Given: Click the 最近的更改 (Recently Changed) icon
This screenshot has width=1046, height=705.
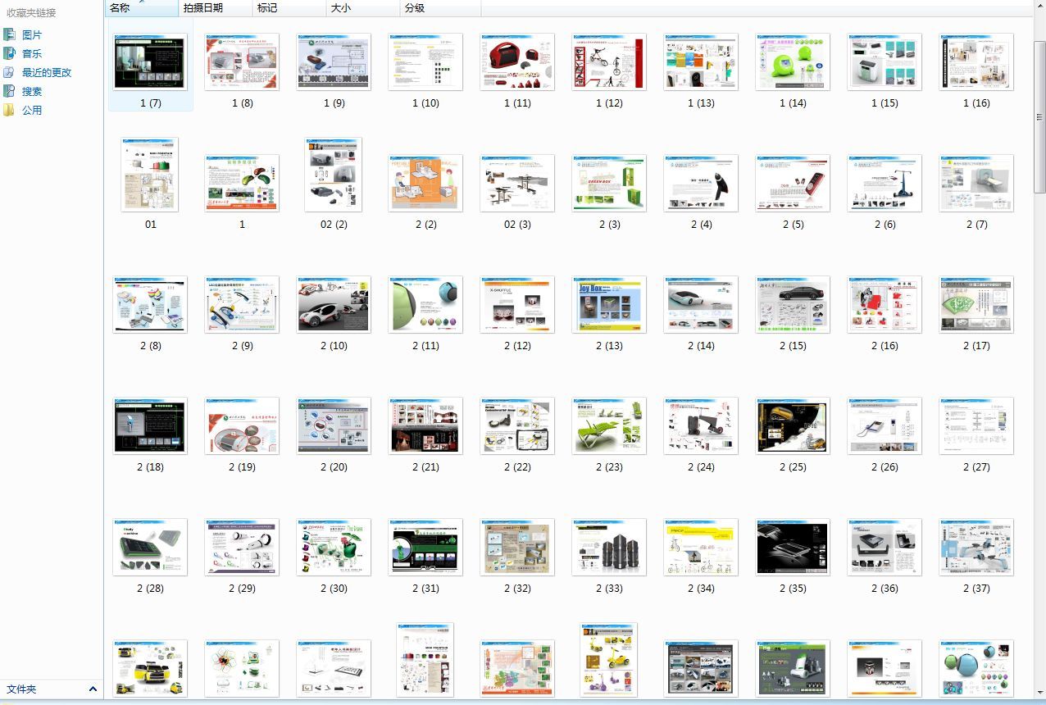Looking at the screenshot, I should 10,72.
